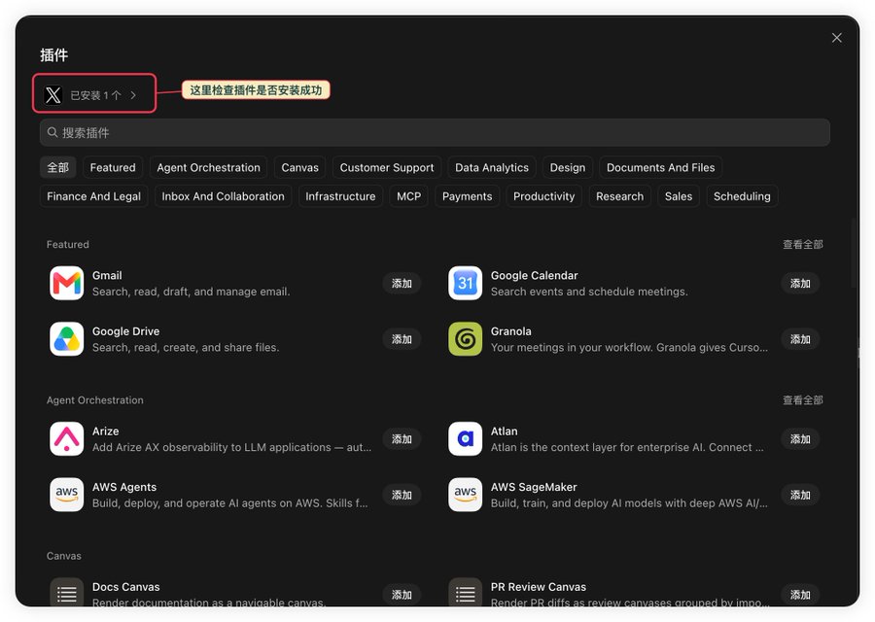View all Featured plugins via 查看全部
Image resolution: width=875 pixels, height=622 pixels.
click(802, 244)
